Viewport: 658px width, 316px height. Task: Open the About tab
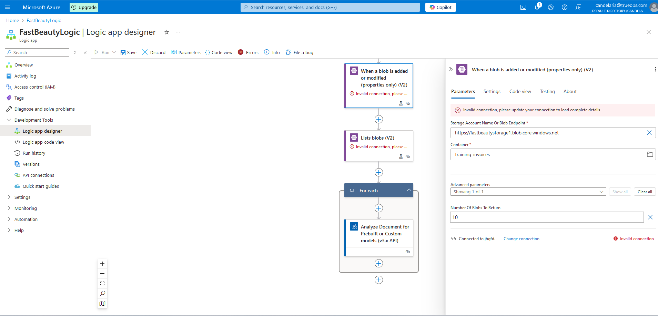pos(570,91)
